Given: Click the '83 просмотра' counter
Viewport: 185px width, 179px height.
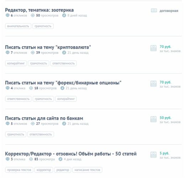Looking at the screenshot, I should click(44, 159).
